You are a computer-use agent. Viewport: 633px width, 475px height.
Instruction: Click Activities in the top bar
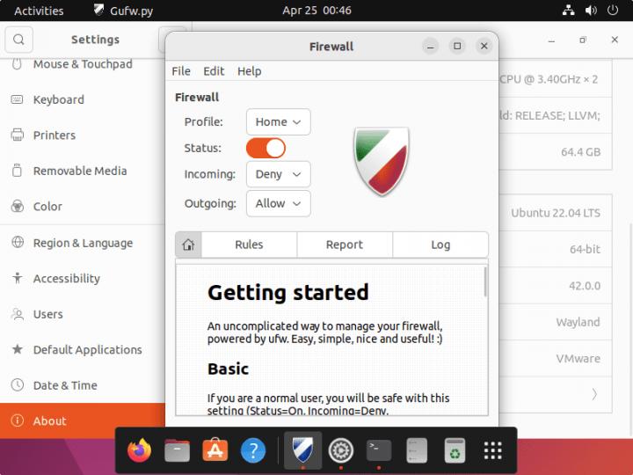click(39, 11)
